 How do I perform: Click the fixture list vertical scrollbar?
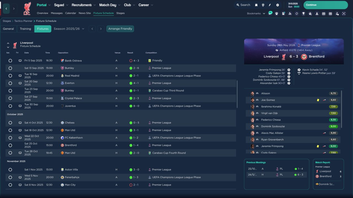point(237,94)
